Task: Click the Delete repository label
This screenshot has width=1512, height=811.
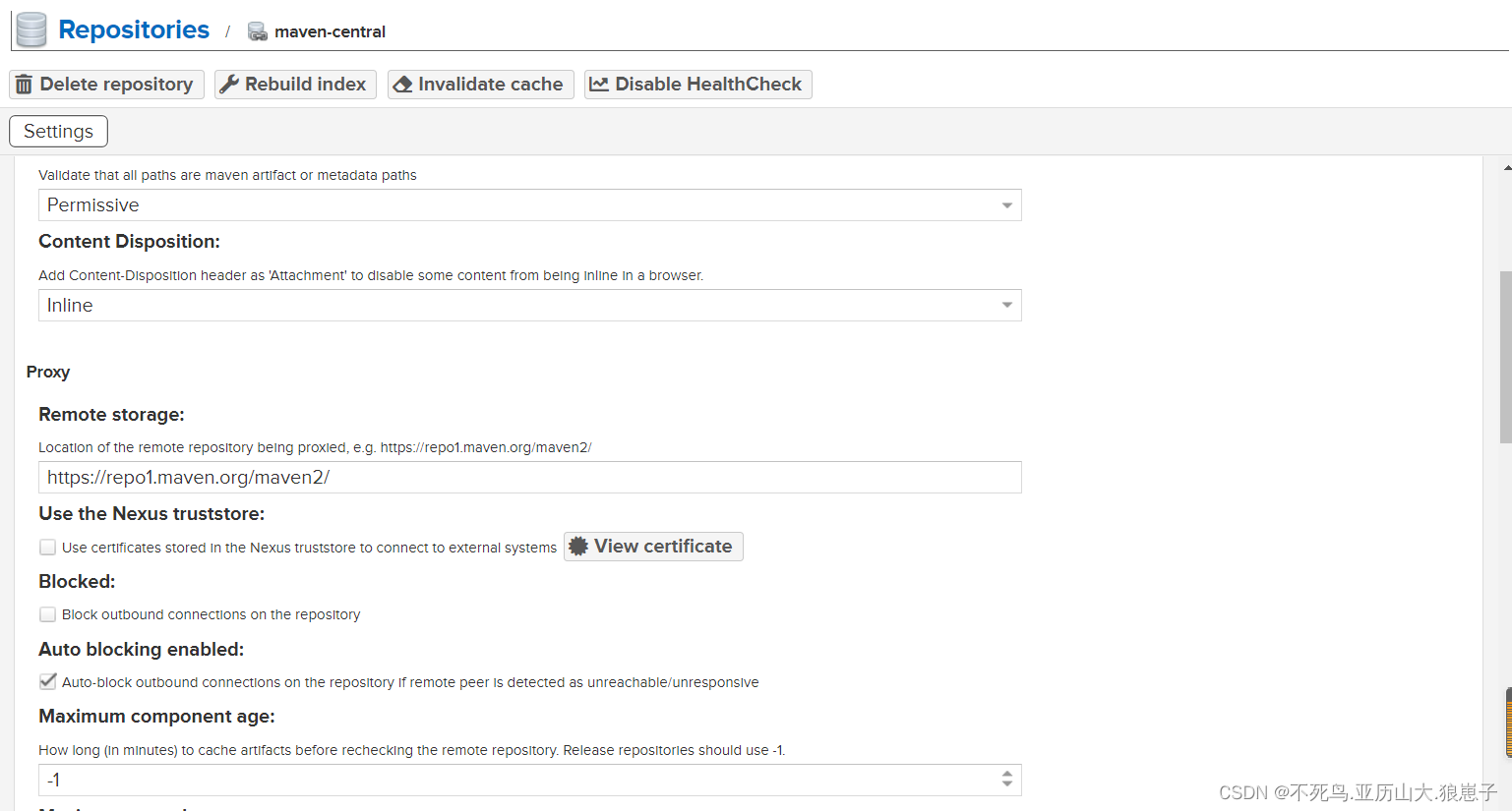Action: coord(116,85)
